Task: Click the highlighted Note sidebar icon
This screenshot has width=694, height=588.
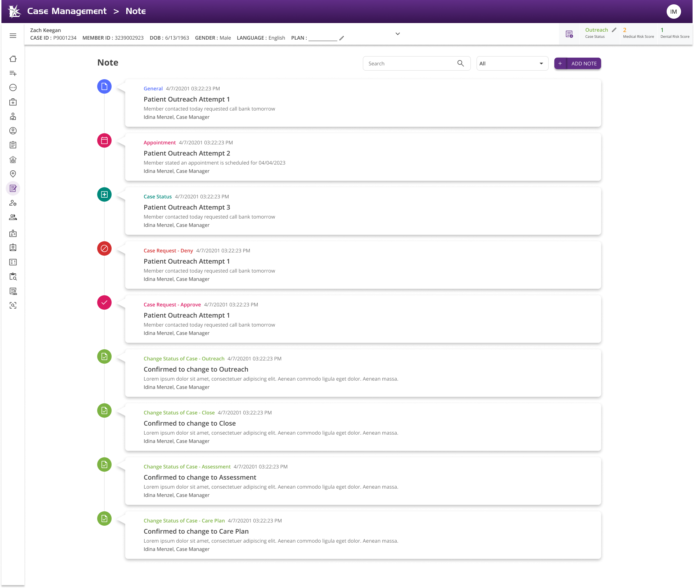Action: (13, 188)
